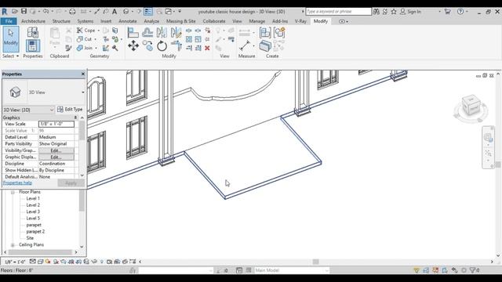Toggle Select Links in status bar
Image resolution: width=502 pixels, height=282 pixels.
417,270
